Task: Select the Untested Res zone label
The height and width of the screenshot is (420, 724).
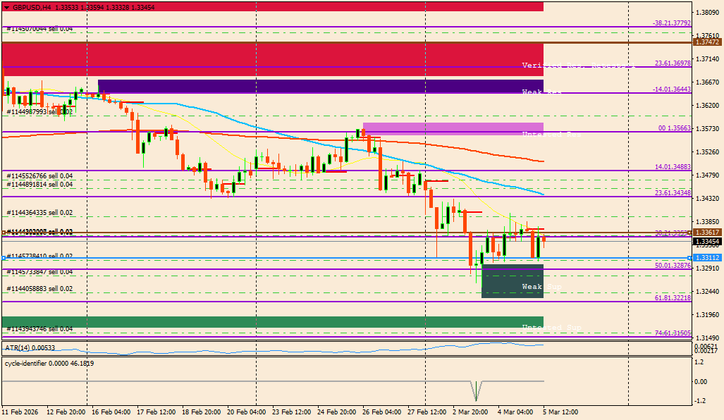Action: 551,135
